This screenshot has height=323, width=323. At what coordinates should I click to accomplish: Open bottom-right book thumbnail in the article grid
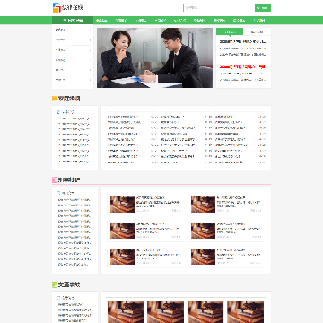203,257
